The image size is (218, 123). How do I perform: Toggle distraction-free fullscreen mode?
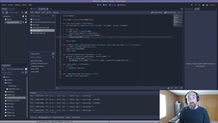point(182,9)
